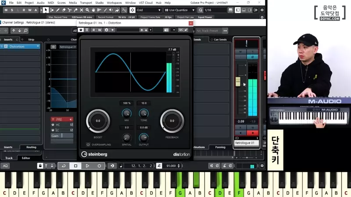Select the Glue tool
The image size is (351, 197).
pyautogui.click(x=75, y=10)
